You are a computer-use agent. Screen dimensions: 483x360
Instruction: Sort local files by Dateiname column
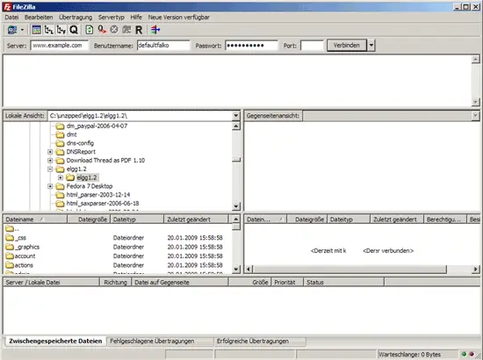pyautogui.click(x=35, y=220)
